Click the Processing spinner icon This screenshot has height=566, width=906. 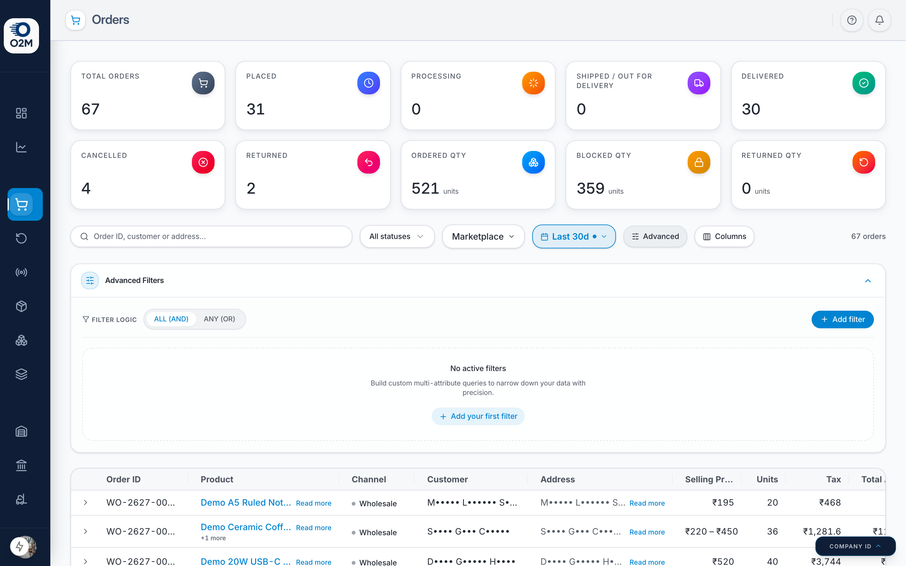click(x=534, y=83)
